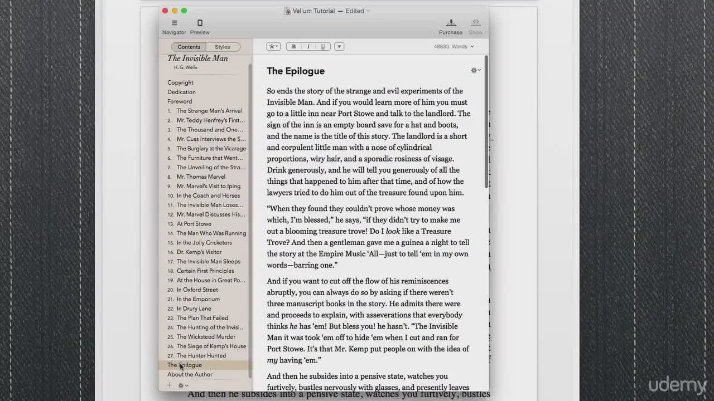Open chapter In the Coach and Horses
Image resolution: width=714 pixels, height=401 pixels.
pos(208,196)
